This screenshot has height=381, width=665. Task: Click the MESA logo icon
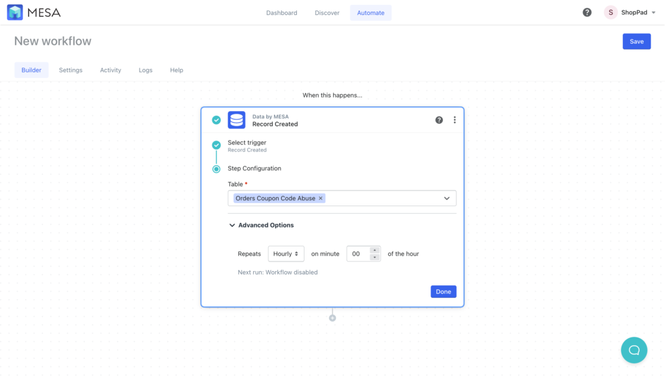pos(14,12)
